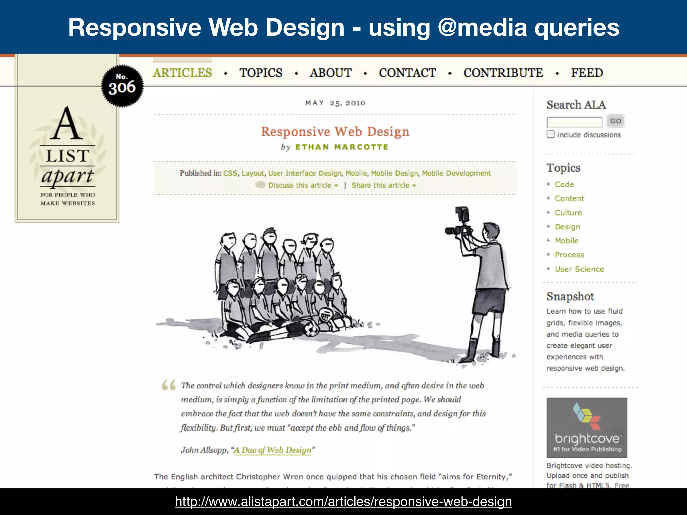The image size is (687, 515).
Task: Enable the include discussions checkbox
Action: (x=550, y=134)
